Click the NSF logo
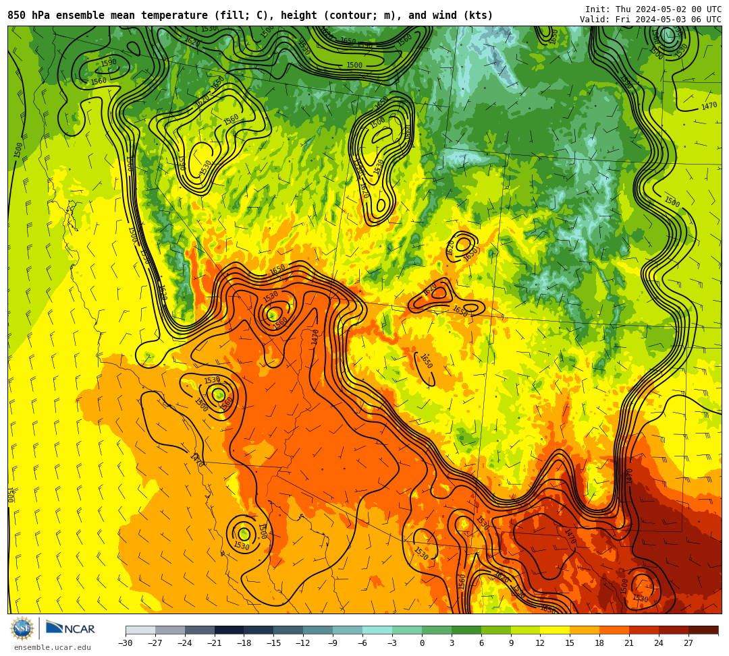The image size is (729, 656). (22, 629)
